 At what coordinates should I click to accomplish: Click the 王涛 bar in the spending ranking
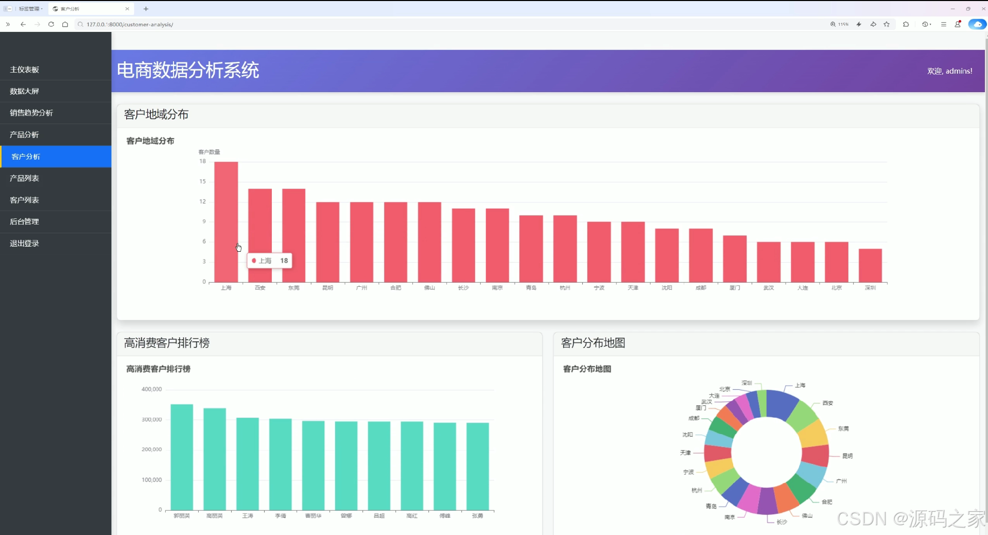(x=248, y=464)
